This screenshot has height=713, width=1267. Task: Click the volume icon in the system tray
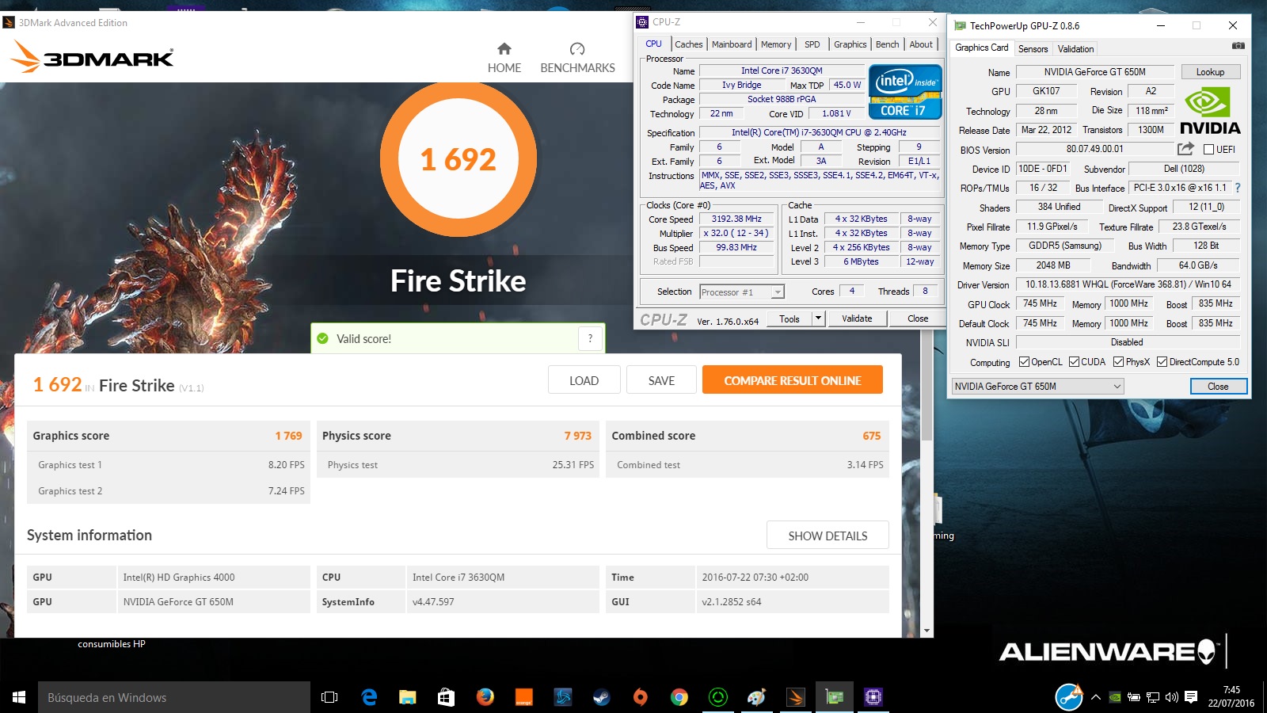pyautogui.click(x=1172, y=697)
